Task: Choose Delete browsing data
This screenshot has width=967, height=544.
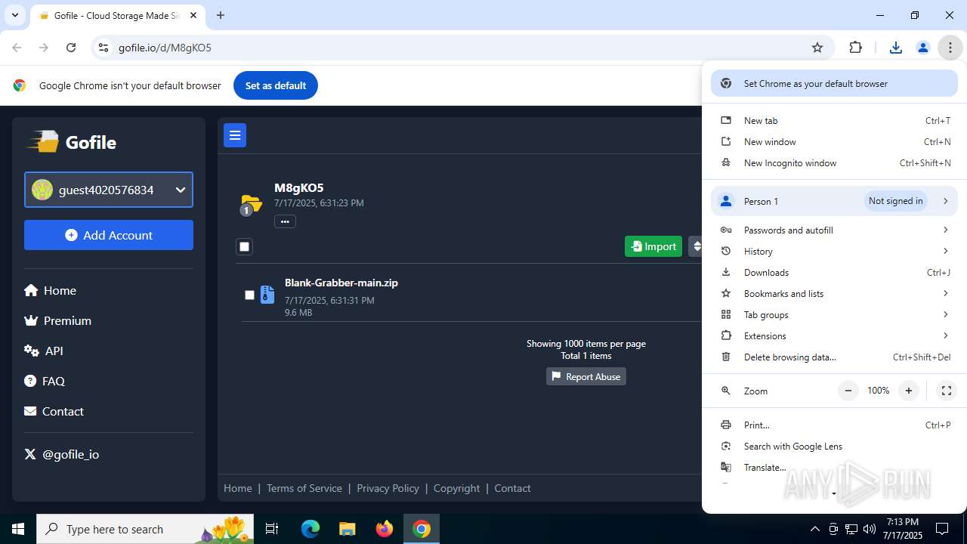Action: coord(834,357)
